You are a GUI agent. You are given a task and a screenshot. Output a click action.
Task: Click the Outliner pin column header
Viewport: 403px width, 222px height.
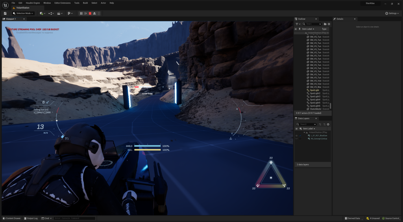click(299, 29)
